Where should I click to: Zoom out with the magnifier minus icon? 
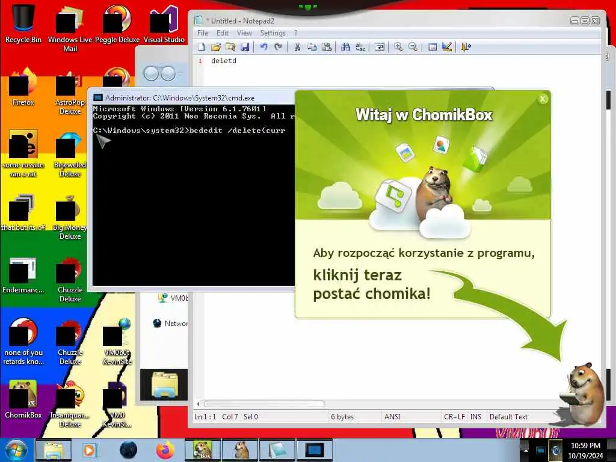[413, 47]
